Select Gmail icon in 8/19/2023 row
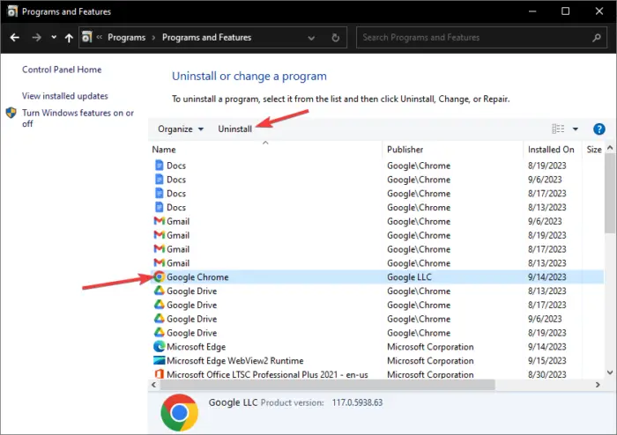 point(159,235)
